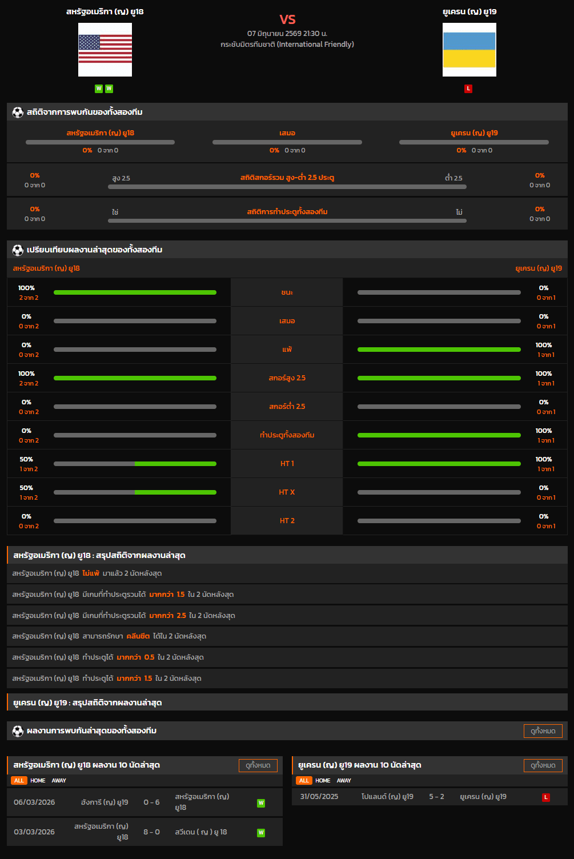Click USA U18 recent-stats summary heading

(287, 555)
